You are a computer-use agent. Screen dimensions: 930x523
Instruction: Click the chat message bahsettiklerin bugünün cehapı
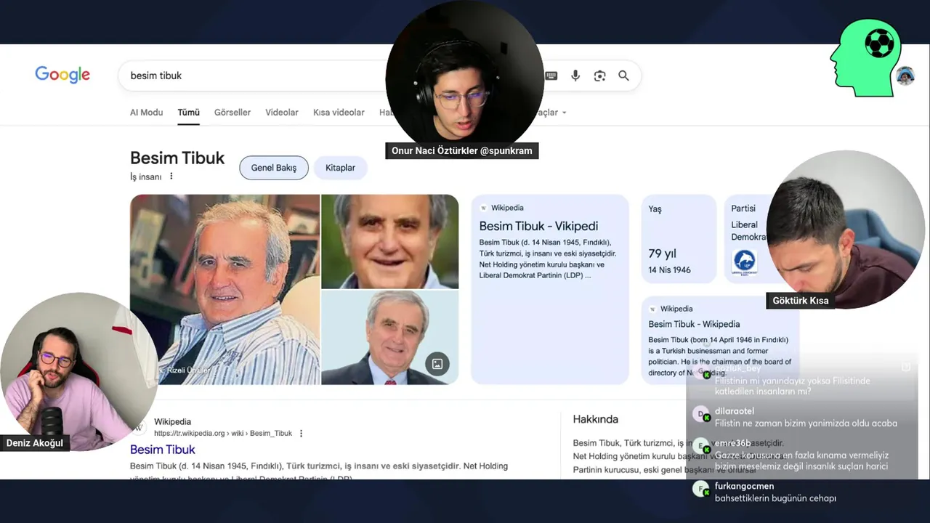(775, 498)
